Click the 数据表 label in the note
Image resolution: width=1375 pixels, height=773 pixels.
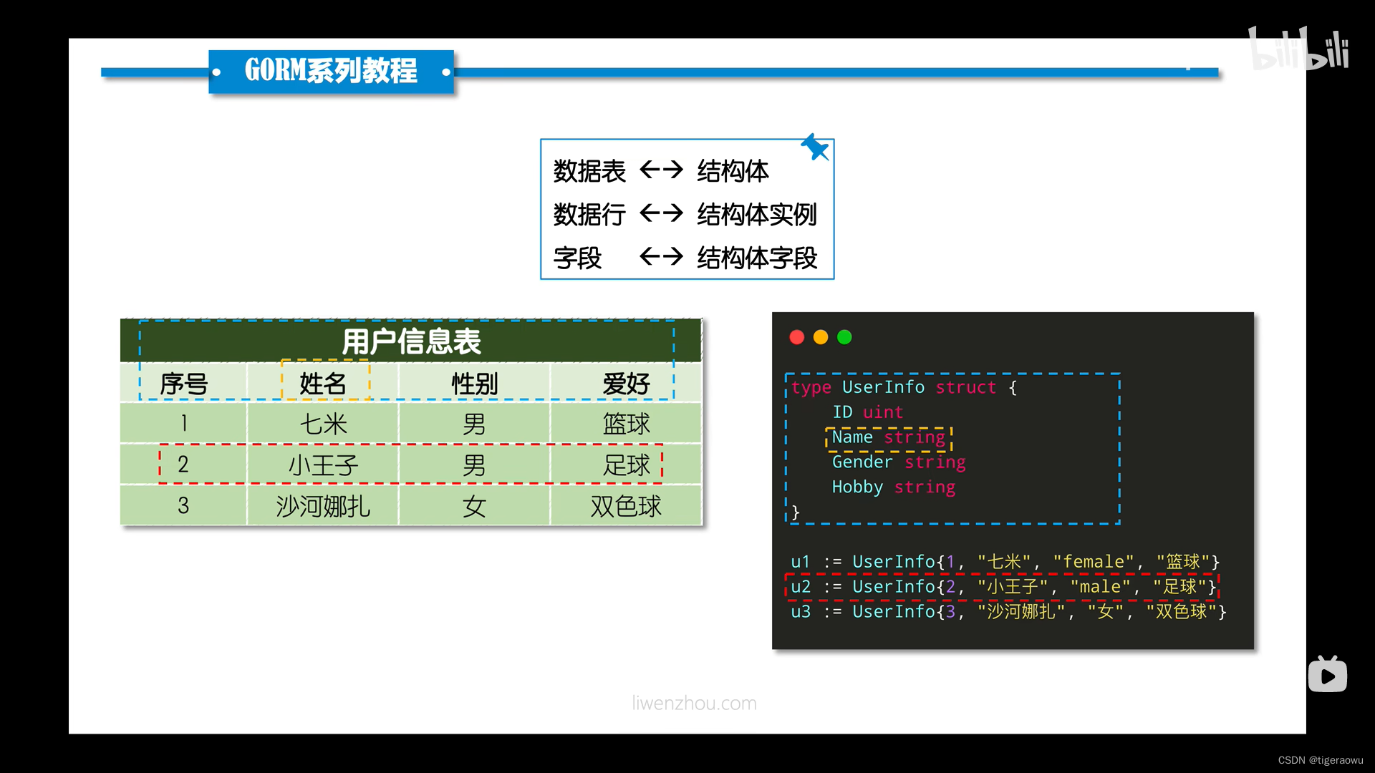coord(589,171)
